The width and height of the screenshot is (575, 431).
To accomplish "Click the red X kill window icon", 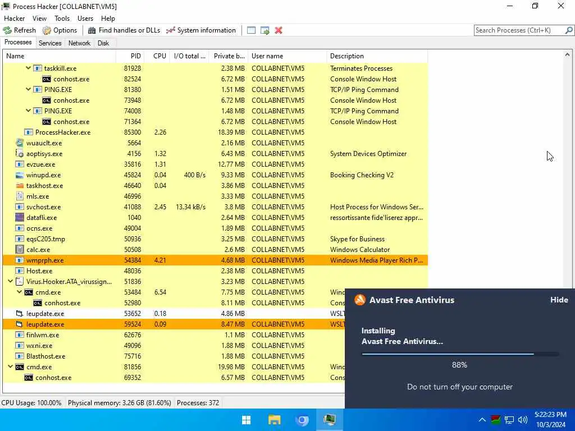I will click(279, 30).
